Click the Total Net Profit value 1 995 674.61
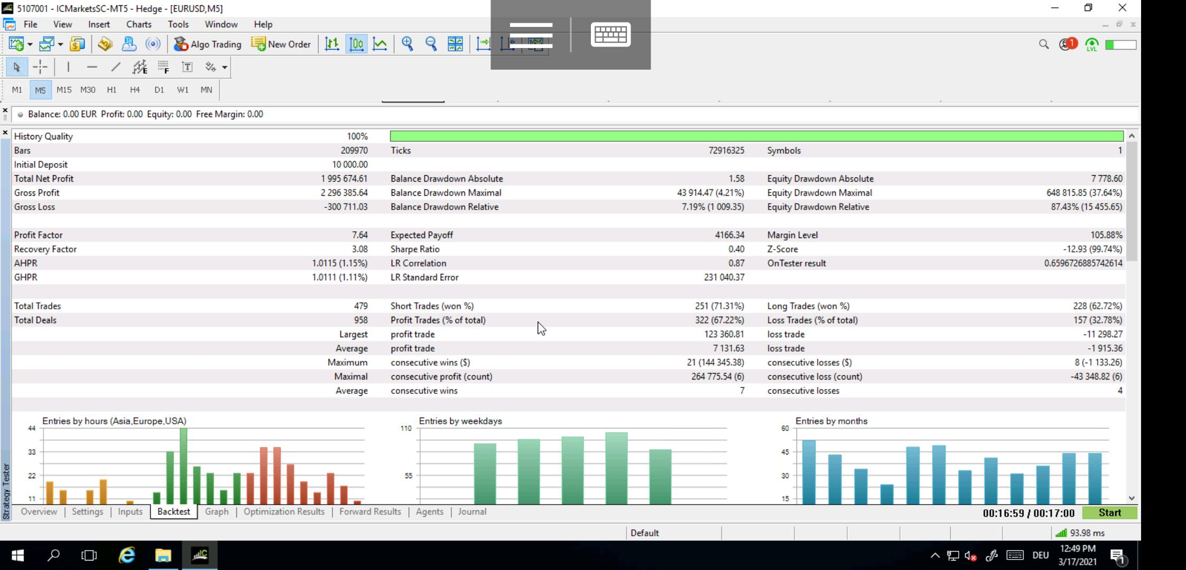Viewport: 1186px width, 570px height. pos(344,178)
